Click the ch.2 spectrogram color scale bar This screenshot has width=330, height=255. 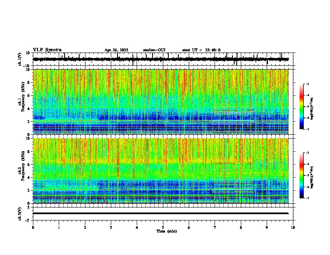(302, 175)
